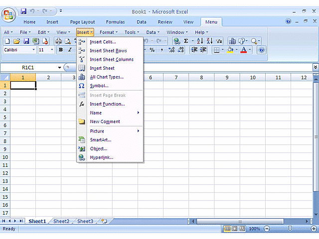The height and width of the screenshot is (239, 319).
Task: Click the hyperlink globe icon in toolbar
Action: tap(177, 41)
